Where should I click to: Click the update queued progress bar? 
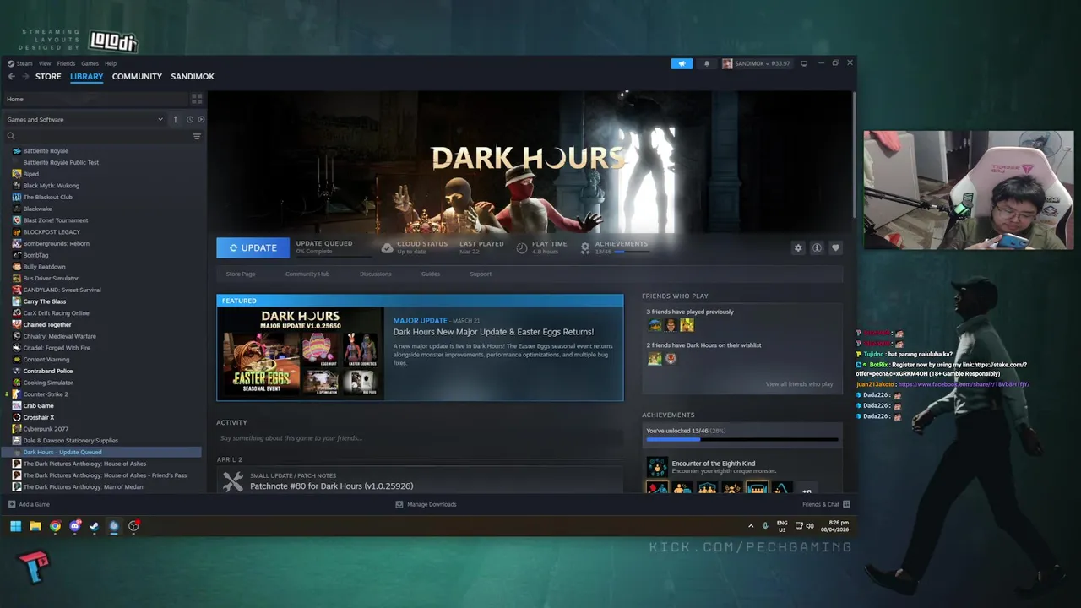pyautogui.click(x=334, y=256)
